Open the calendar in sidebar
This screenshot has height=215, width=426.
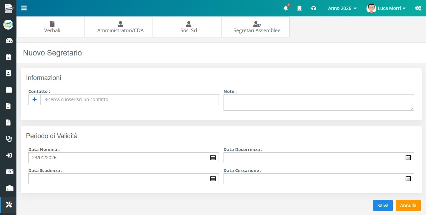click(x=9, y=57)
